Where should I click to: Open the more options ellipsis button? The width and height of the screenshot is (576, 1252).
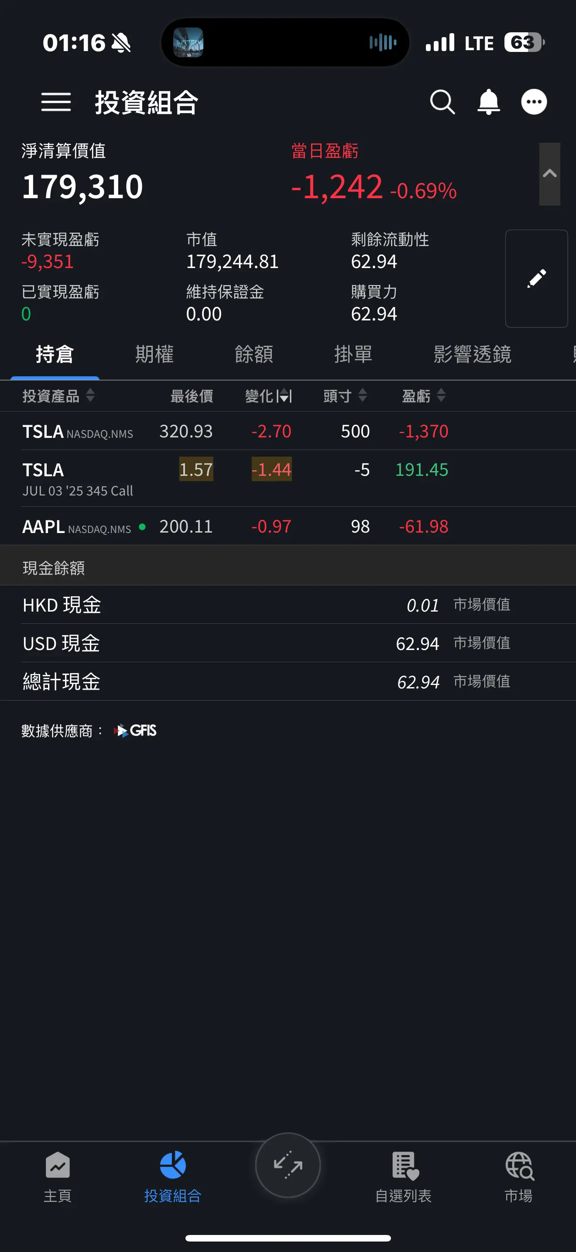(x=534, y=102)
